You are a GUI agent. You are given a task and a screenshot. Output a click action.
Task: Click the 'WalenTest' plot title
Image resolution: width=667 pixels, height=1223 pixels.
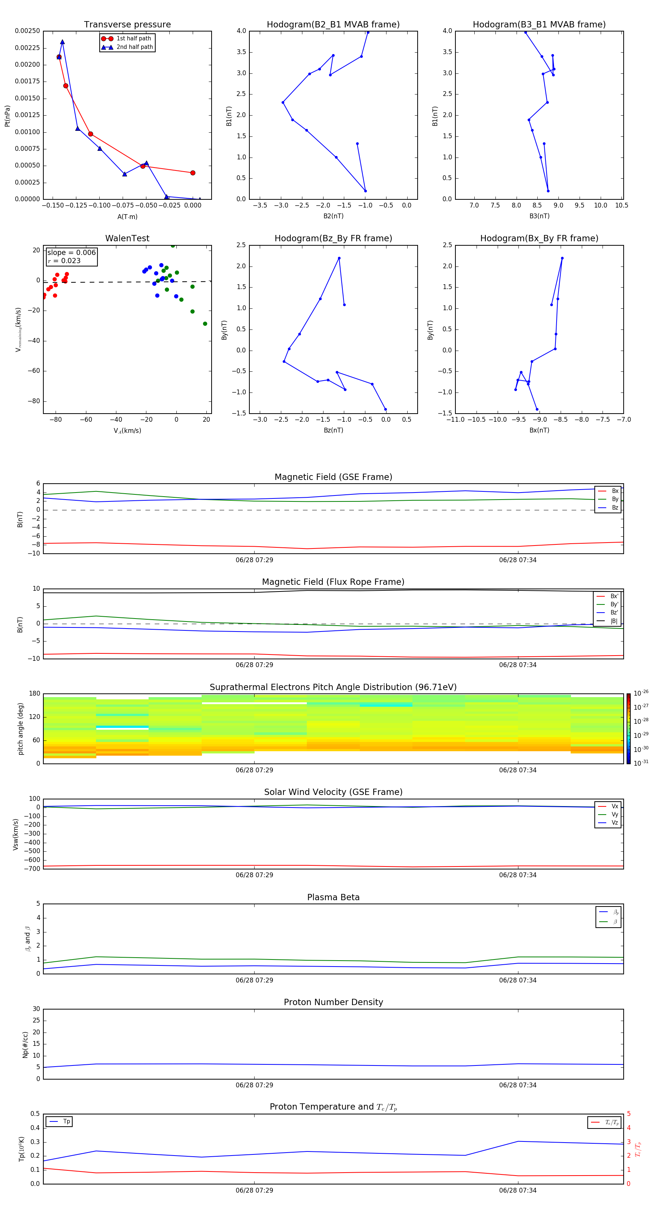[127, 238]
